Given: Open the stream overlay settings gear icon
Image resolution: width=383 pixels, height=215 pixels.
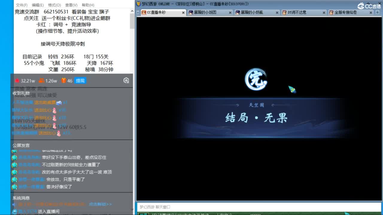Looking at the screenshot, I should pos(126,80).
